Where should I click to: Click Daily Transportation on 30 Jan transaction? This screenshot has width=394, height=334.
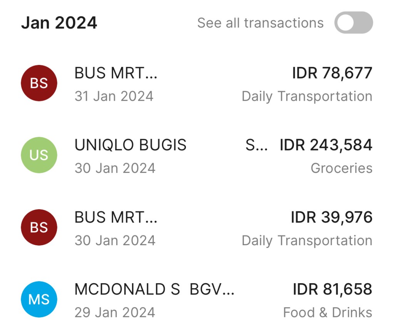click(x=307, y=240)
